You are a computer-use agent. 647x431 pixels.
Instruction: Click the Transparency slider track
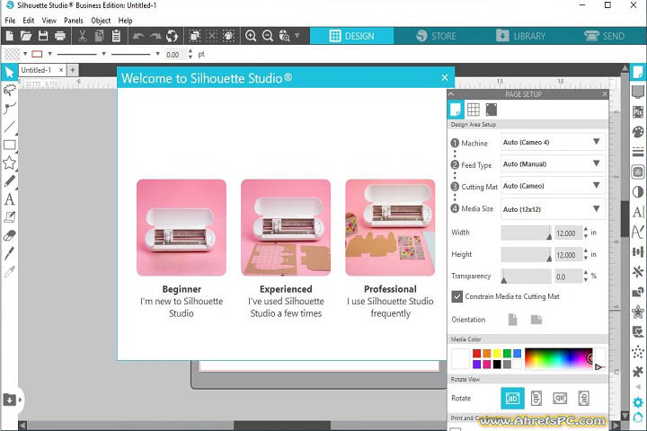526,277
